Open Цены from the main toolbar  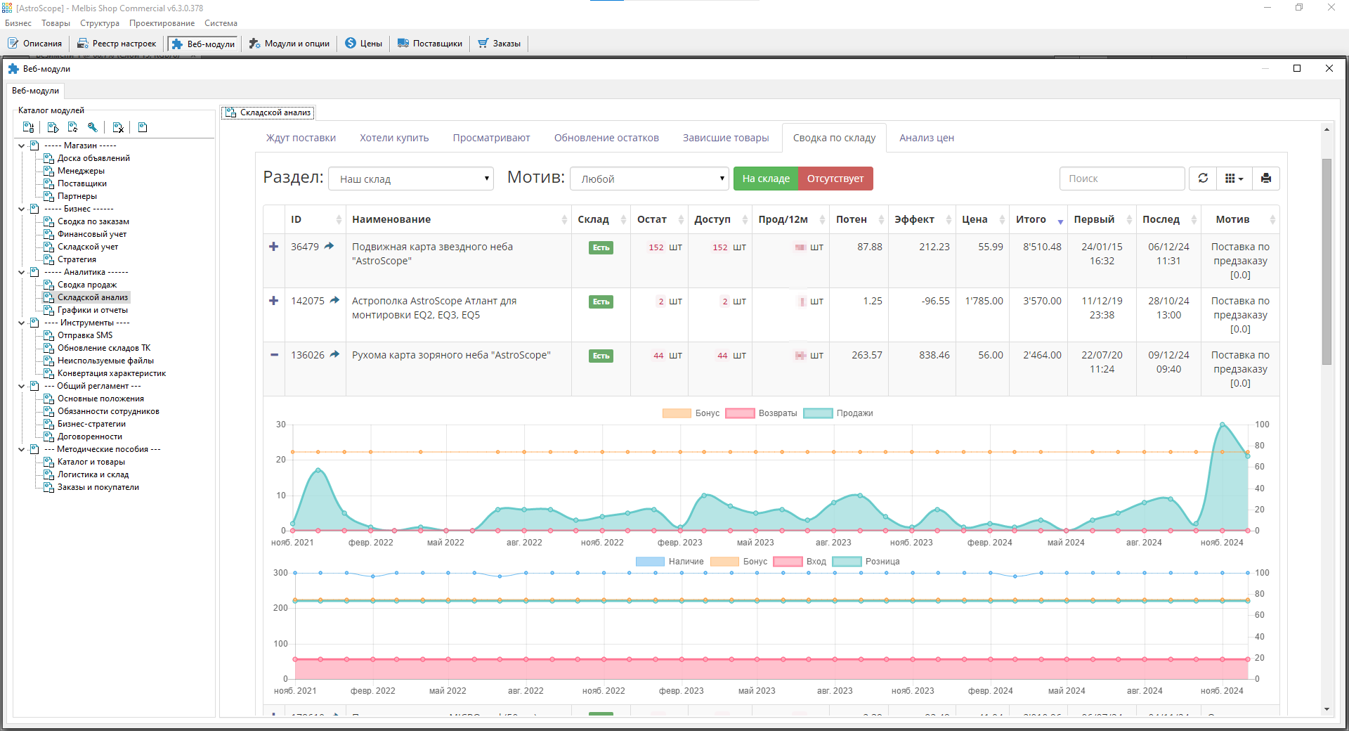click(x=363, y=44)
